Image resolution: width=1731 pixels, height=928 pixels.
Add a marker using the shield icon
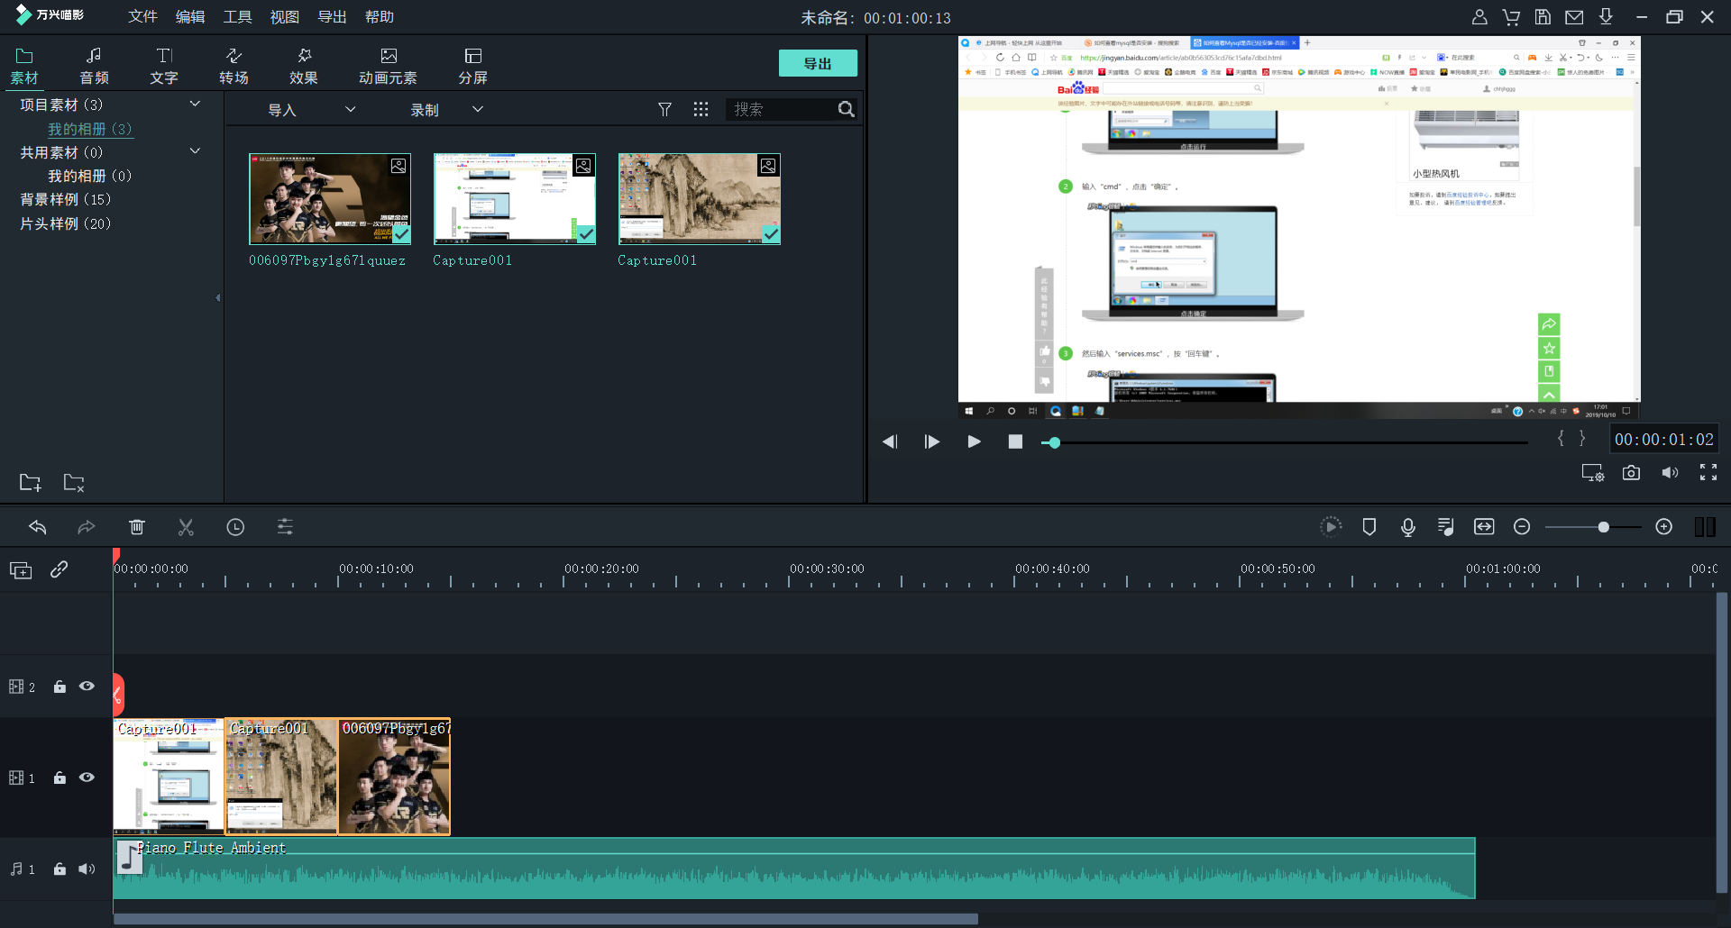(x=1369, y=527)
